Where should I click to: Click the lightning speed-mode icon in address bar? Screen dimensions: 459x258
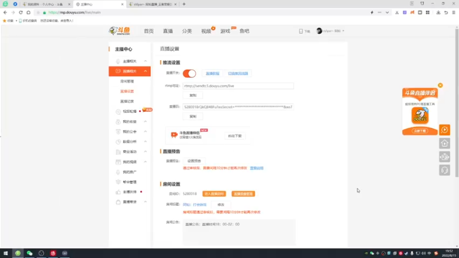[372, 13]
